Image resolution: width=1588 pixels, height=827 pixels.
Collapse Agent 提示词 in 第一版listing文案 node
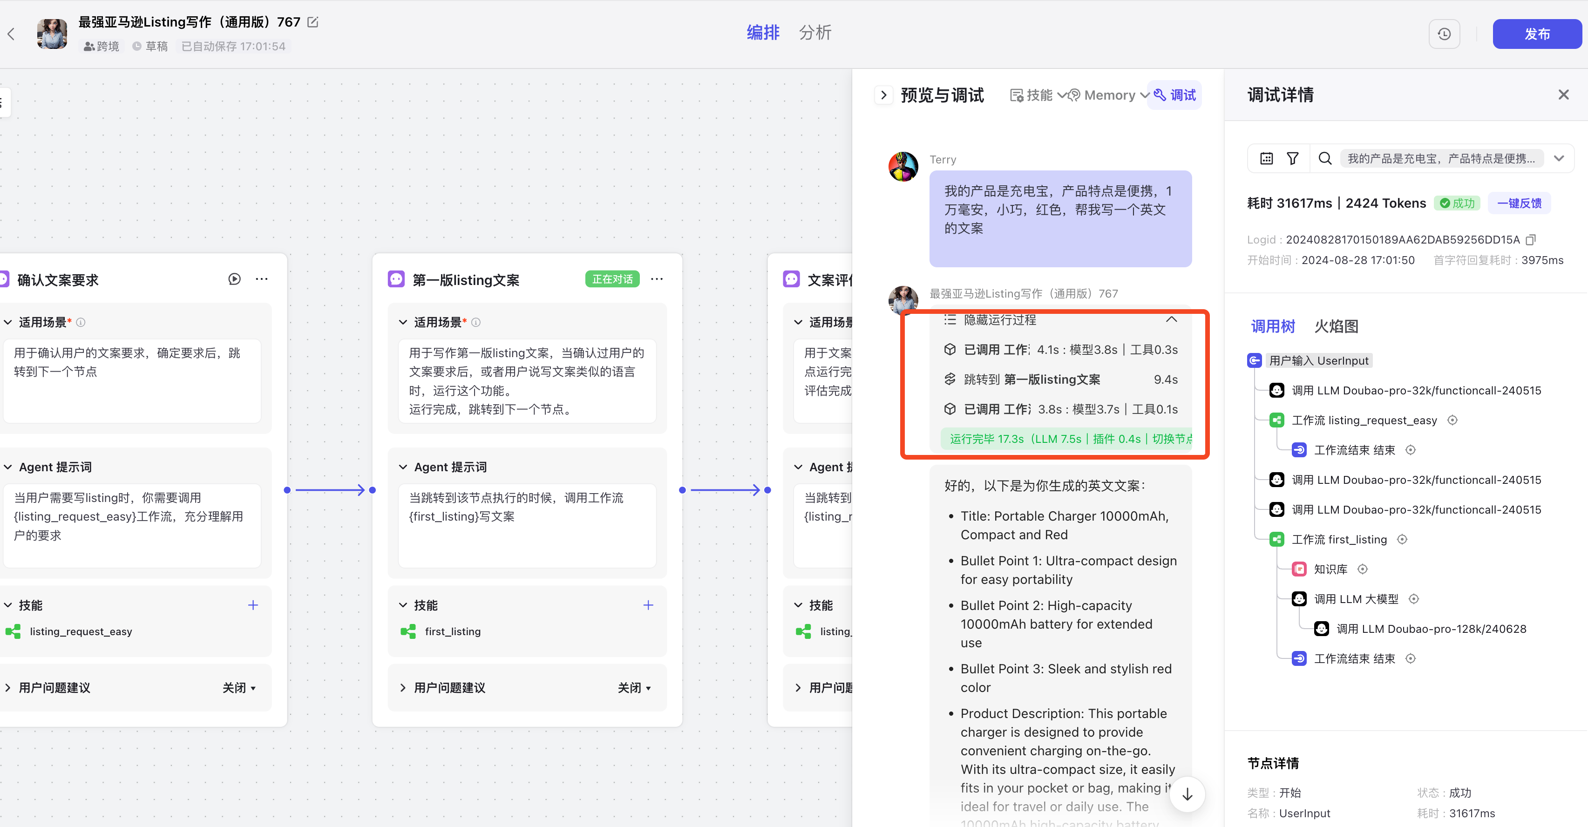402,467
